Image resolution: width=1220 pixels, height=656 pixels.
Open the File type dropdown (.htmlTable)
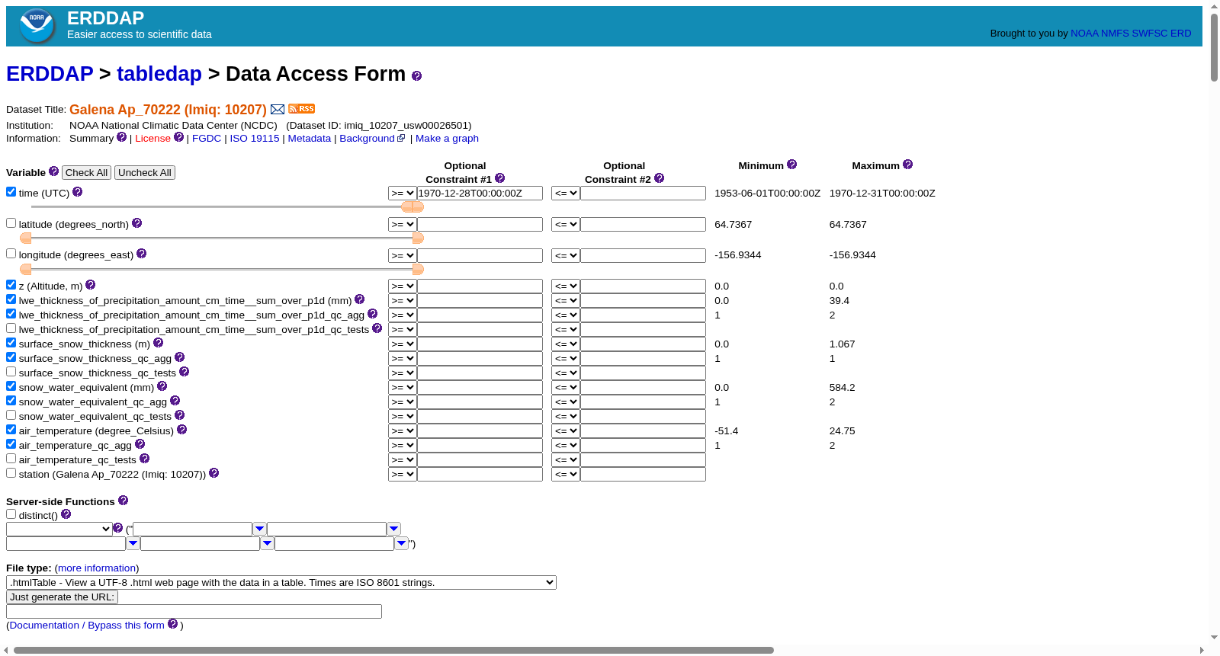(281, 582)
